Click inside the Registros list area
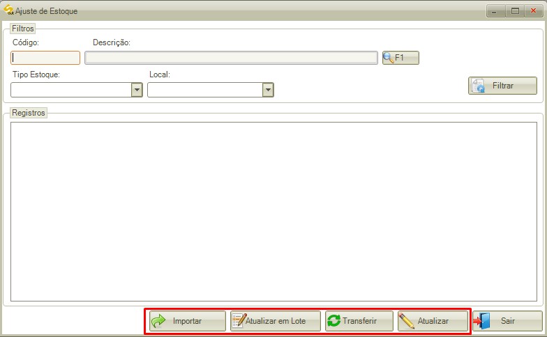 [273, 212]
